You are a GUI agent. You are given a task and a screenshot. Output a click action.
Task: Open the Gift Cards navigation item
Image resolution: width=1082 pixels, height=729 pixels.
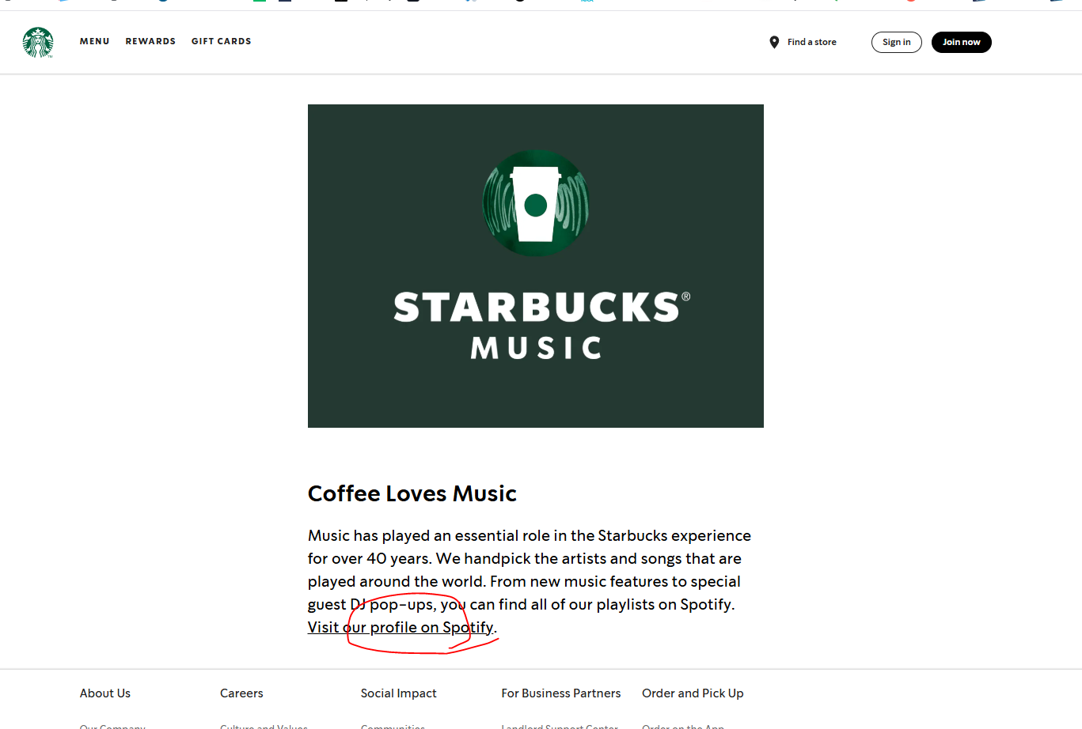coord(222,41)
